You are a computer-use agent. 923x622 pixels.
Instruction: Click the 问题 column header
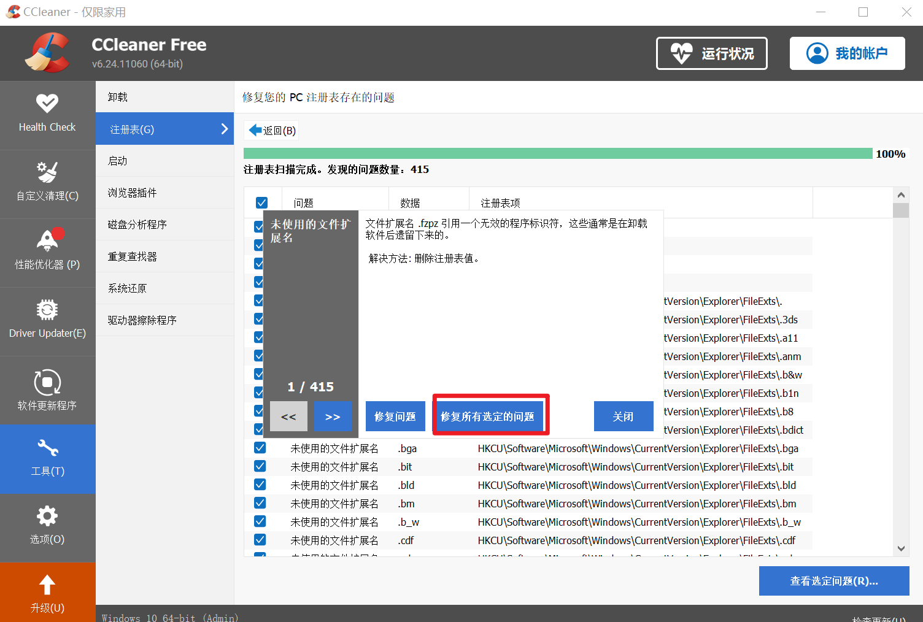(x=335, y=202)
